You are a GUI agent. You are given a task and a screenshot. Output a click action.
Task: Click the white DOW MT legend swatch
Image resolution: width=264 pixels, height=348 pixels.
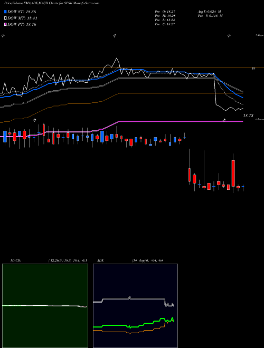tap(5, 18)
